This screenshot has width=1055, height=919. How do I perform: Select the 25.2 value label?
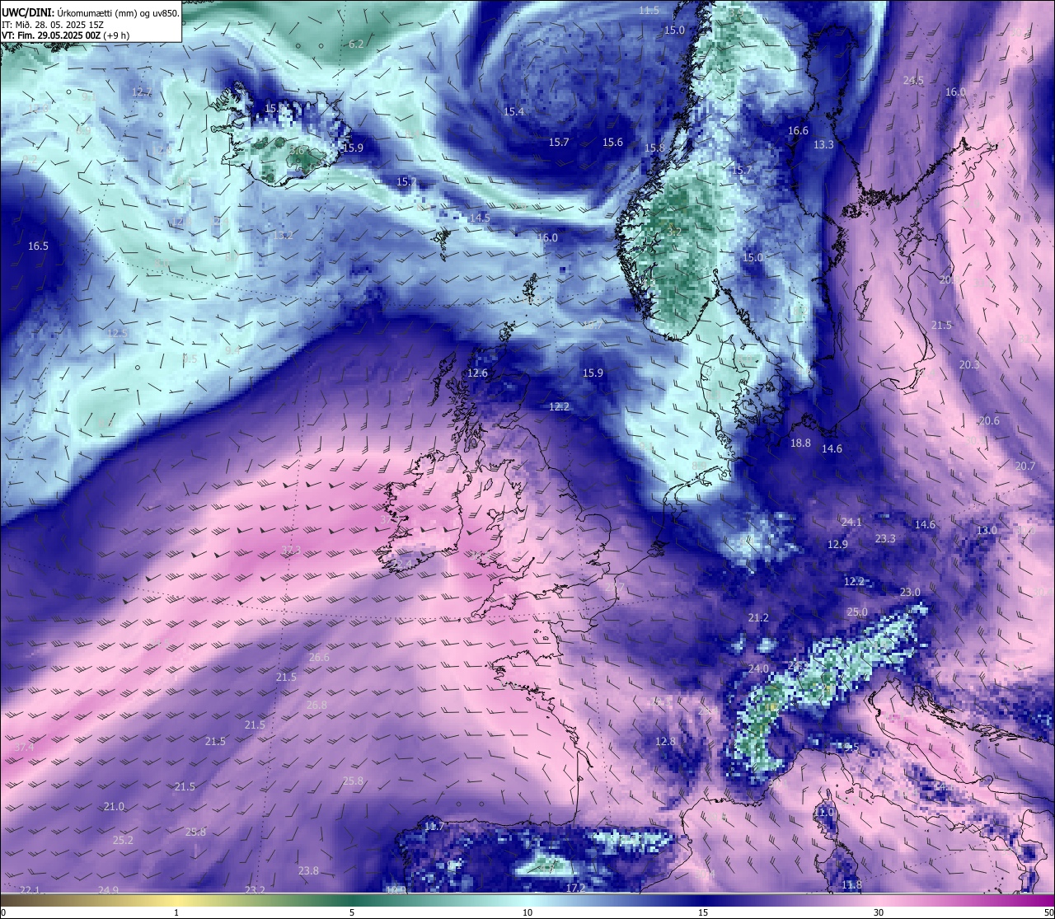click(123, 840)
